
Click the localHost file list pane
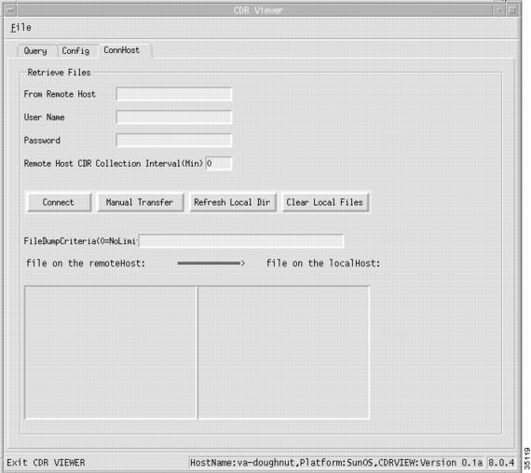(x=283, y=353)
